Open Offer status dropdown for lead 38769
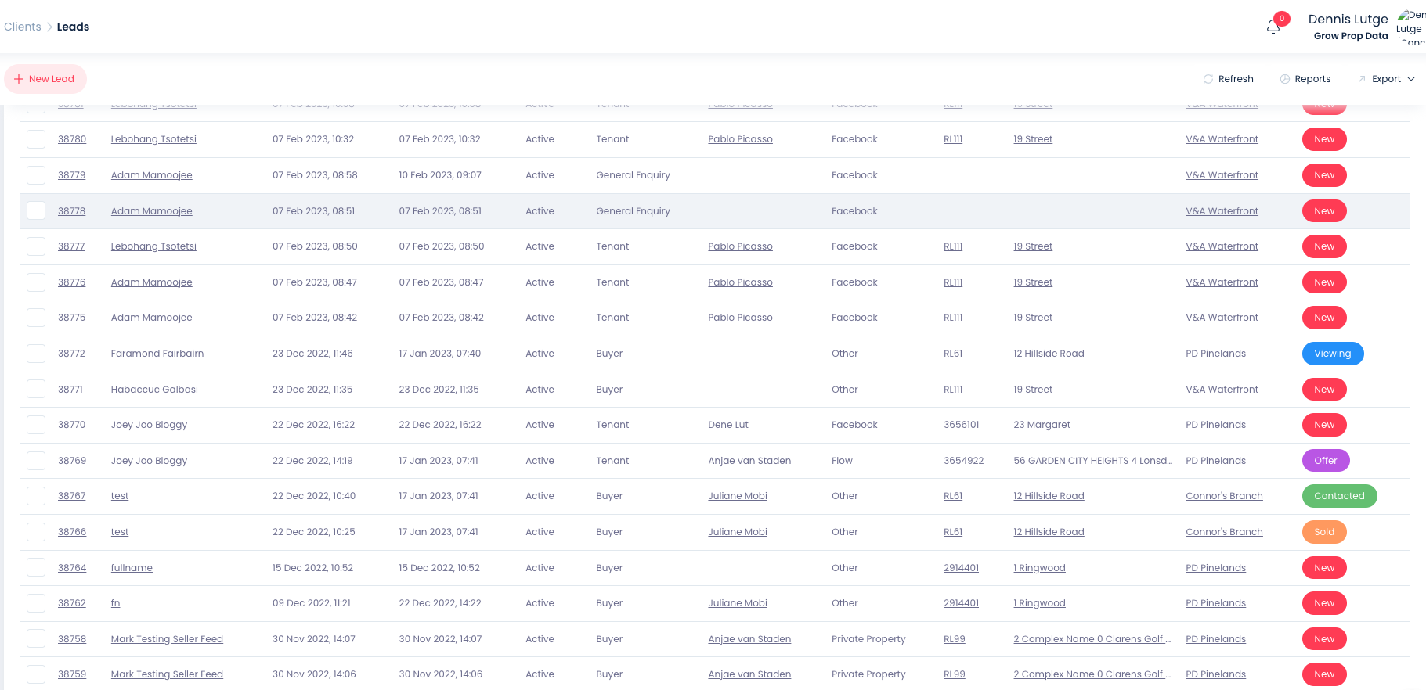Screen dimensions: 1426x690 (x=1325, y=461)
